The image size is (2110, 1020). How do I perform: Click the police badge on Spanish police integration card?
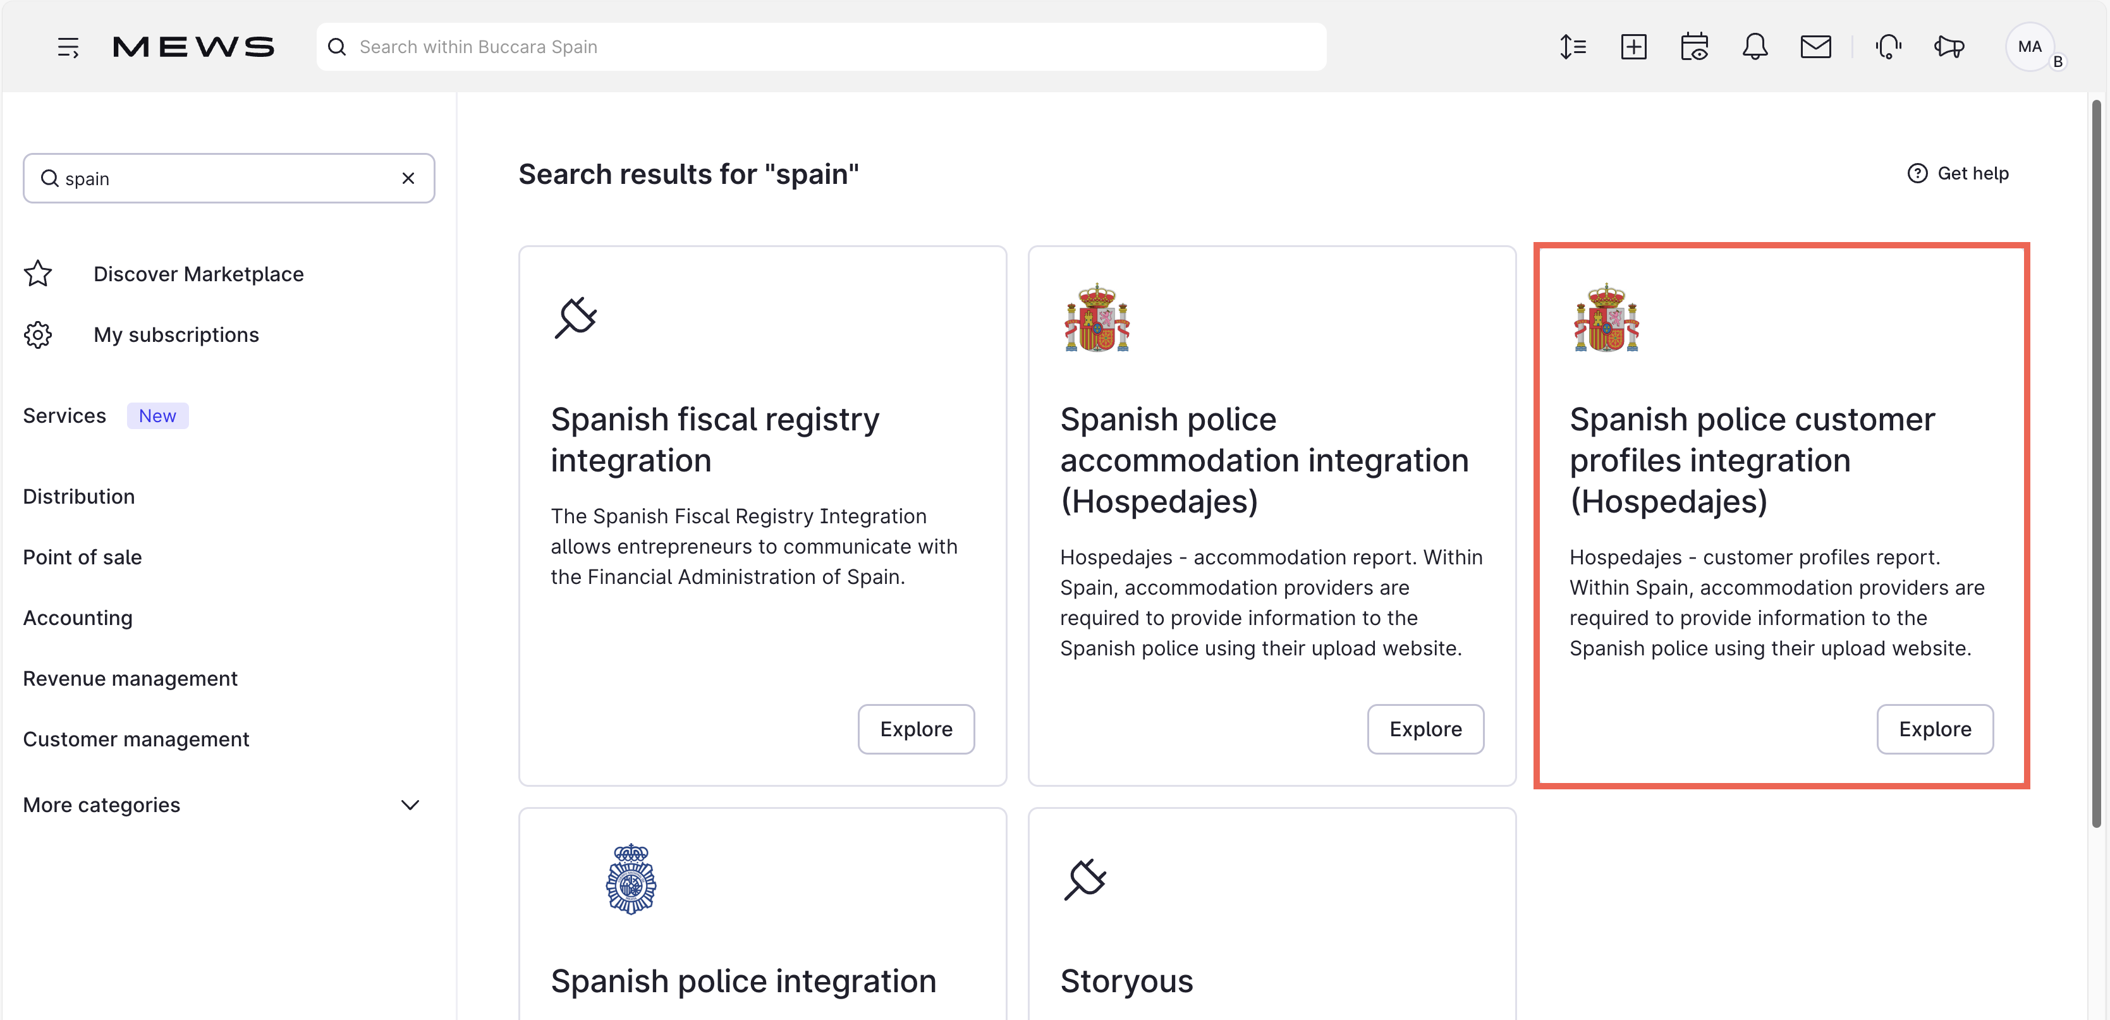631,879
